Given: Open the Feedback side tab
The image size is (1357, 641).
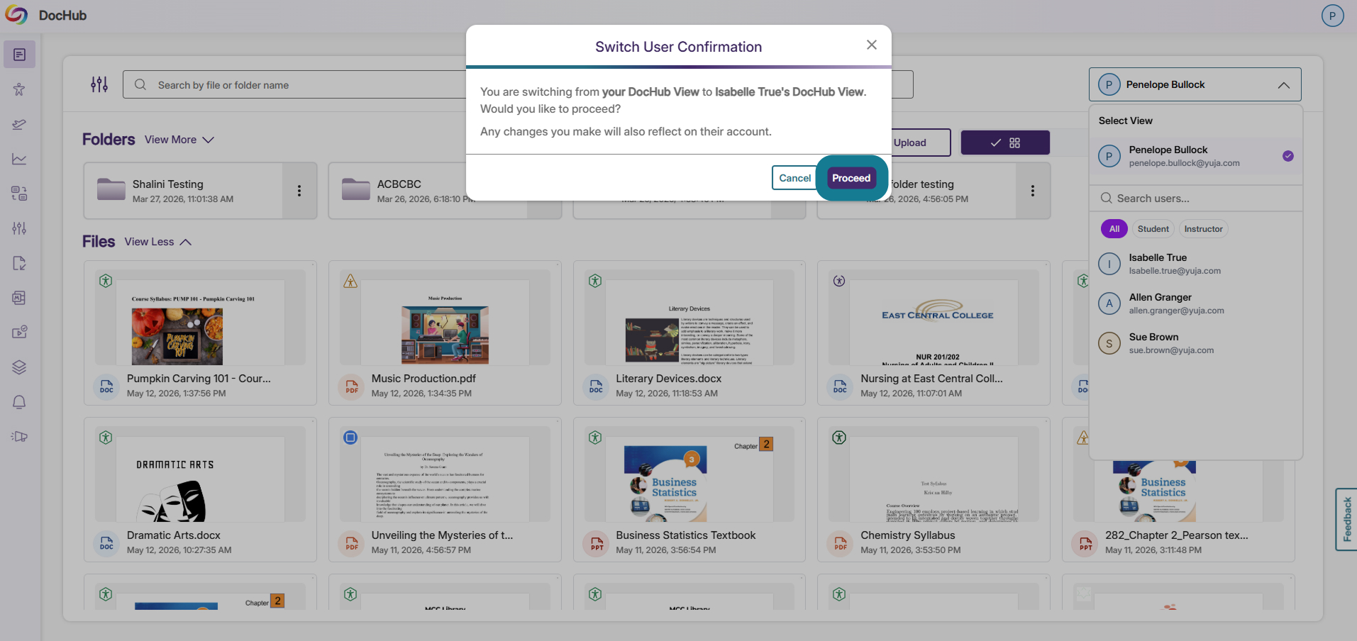Looking at the screenshot, I should [x=1346, y=519].
